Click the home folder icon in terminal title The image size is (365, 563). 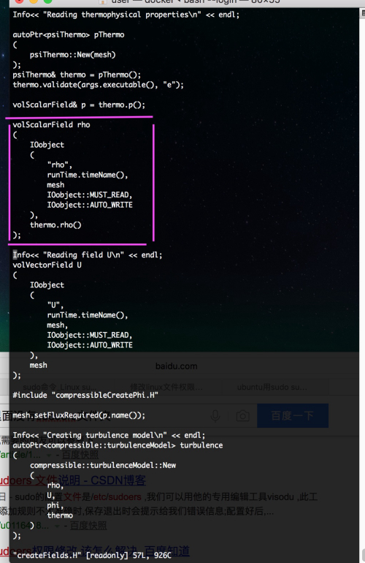(102, 1)
